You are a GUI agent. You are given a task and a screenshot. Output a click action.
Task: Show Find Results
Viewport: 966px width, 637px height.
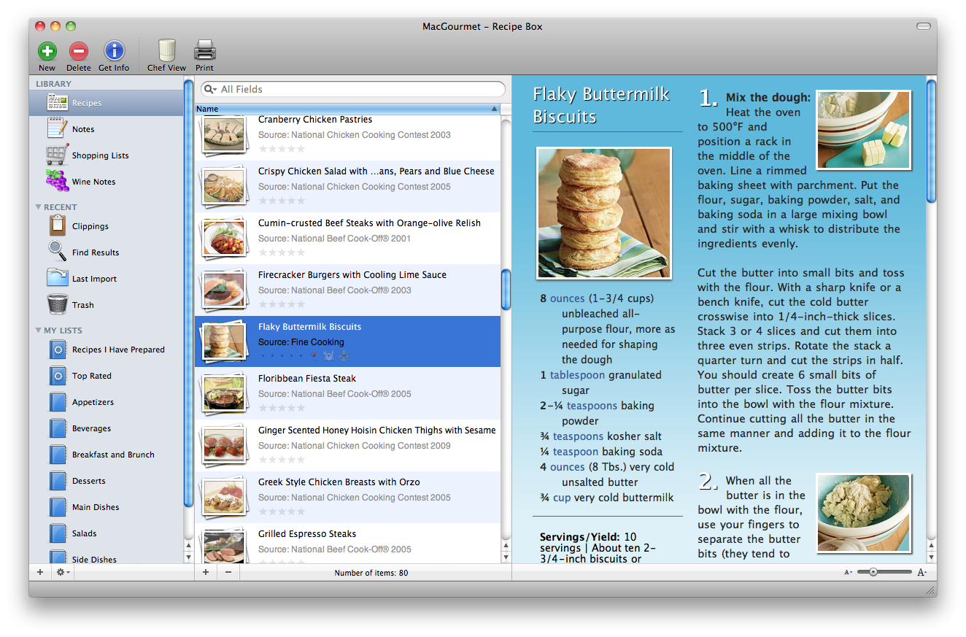107,252
